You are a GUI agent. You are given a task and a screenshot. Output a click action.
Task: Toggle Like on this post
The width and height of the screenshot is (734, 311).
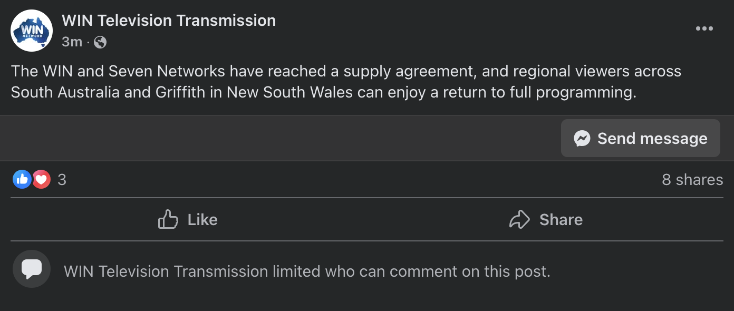(188, 219)
